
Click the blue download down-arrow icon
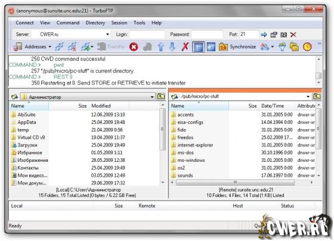[x=172, y=47]
